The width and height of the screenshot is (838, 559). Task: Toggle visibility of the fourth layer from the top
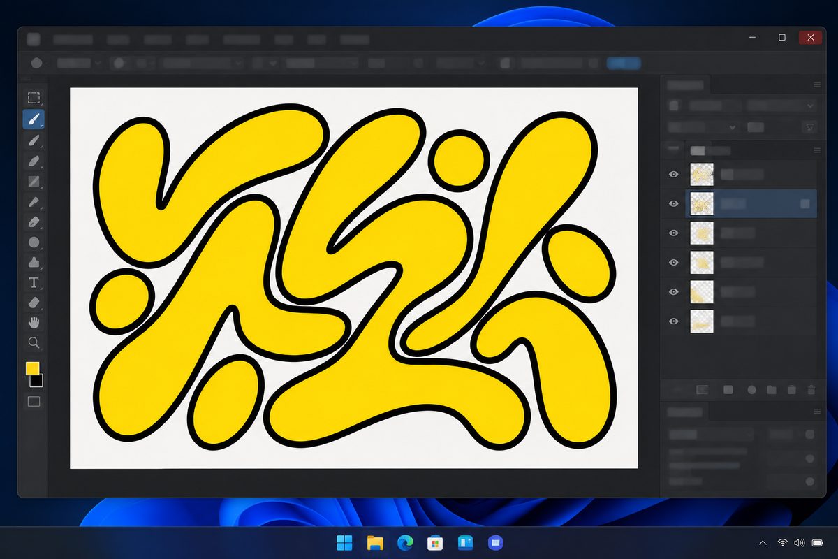pyautogui.click(x=674, y=263)
